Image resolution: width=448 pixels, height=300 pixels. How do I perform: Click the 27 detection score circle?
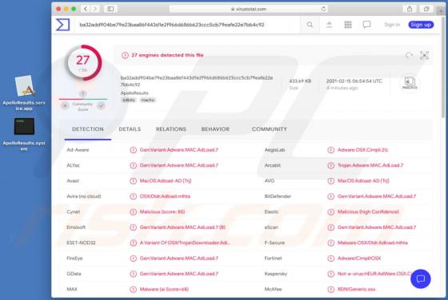83,63
